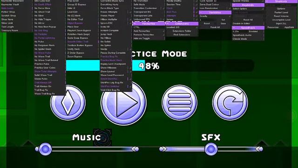Screen dimensions: 298x168
Task: Toggle Classic Mode in the Speedhack panel
Action: pyautogui.click(x=248, y=39)
